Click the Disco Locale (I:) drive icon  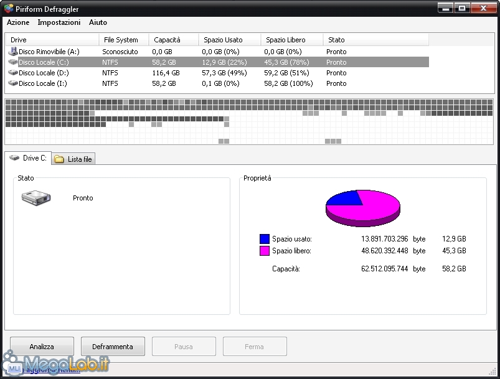[13, 83]
